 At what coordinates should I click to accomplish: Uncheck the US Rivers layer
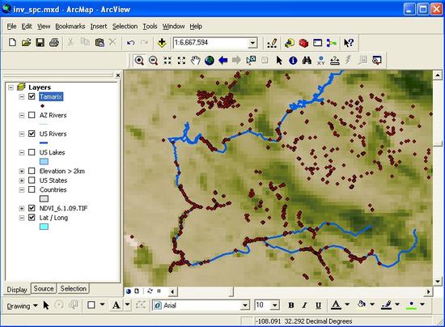tap(32, 134)
